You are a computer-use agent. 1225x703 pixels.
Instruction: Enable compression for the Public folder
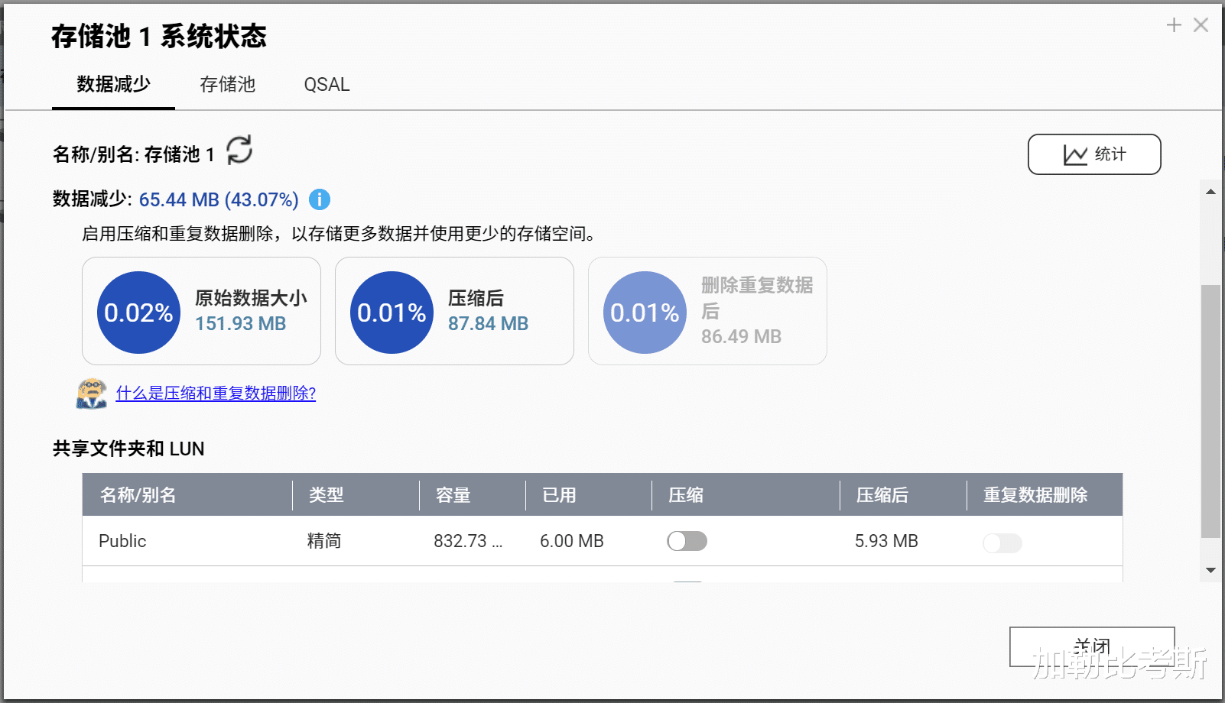[x=687, y=540]
